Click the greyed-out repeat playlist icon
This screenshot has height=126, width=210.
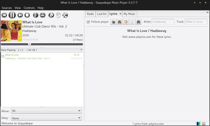58,15
